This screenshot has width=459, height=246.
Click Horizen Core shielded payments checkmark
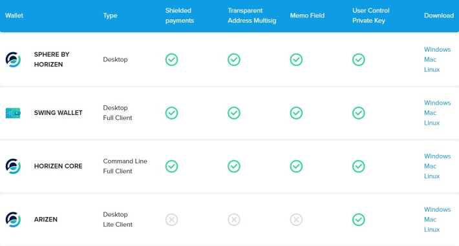171,166
